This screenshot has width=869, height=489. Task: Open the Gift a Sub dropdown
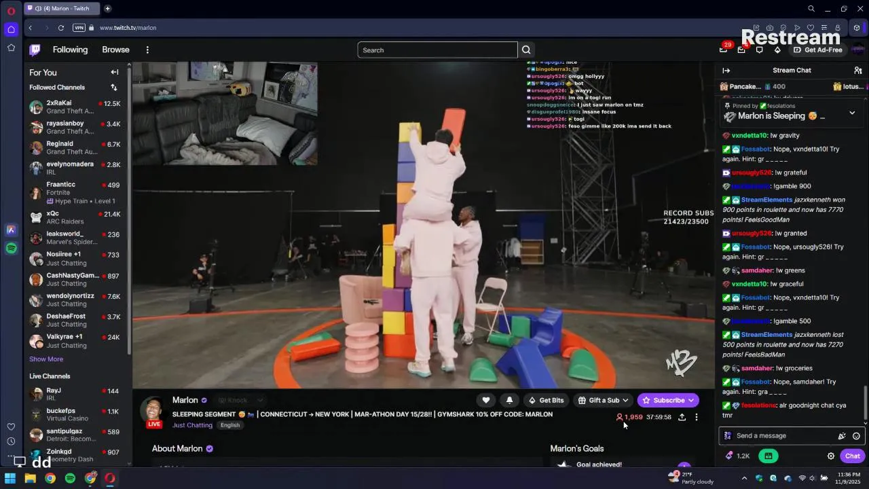(603, 400)
